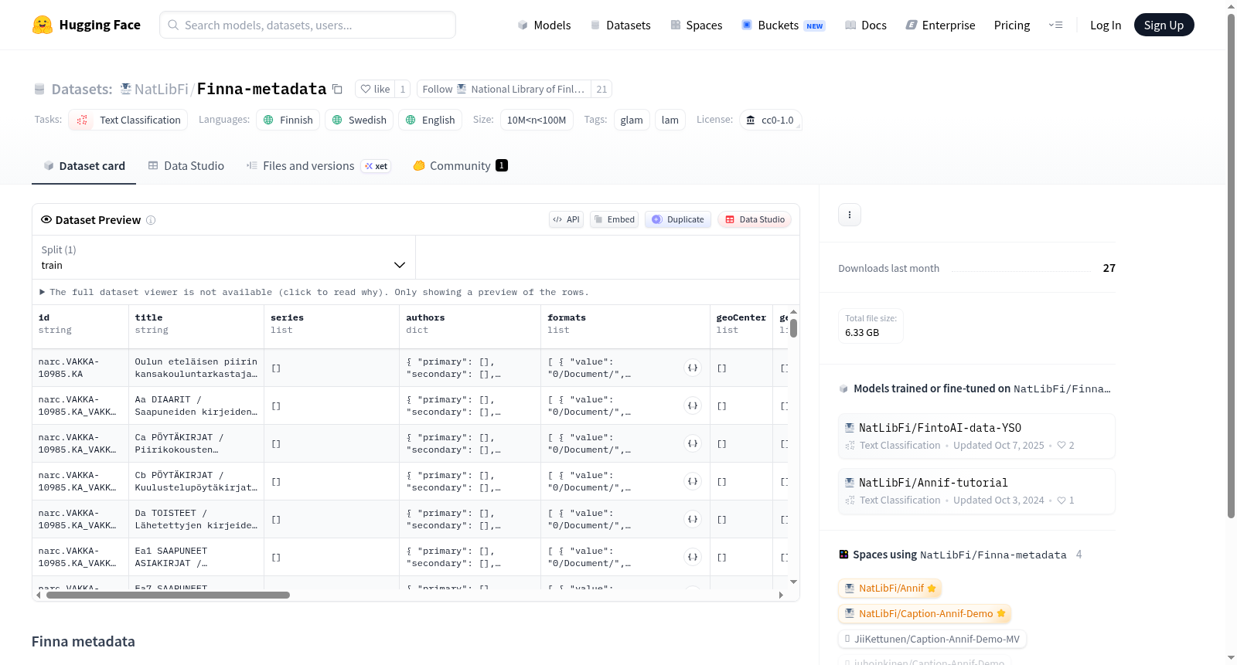
Task: Click the Log In link
Action: (x=1106, y=25)
